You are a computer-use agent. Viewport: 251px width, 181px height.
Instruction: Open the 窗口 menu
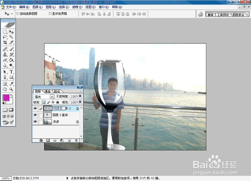104,7
